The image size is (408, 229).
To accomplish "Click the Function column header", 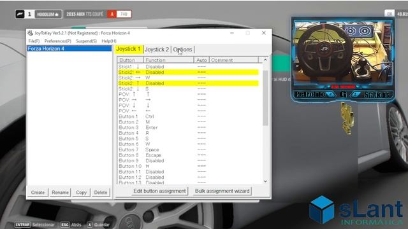I will pyautogui.click(x=168, y=60).
